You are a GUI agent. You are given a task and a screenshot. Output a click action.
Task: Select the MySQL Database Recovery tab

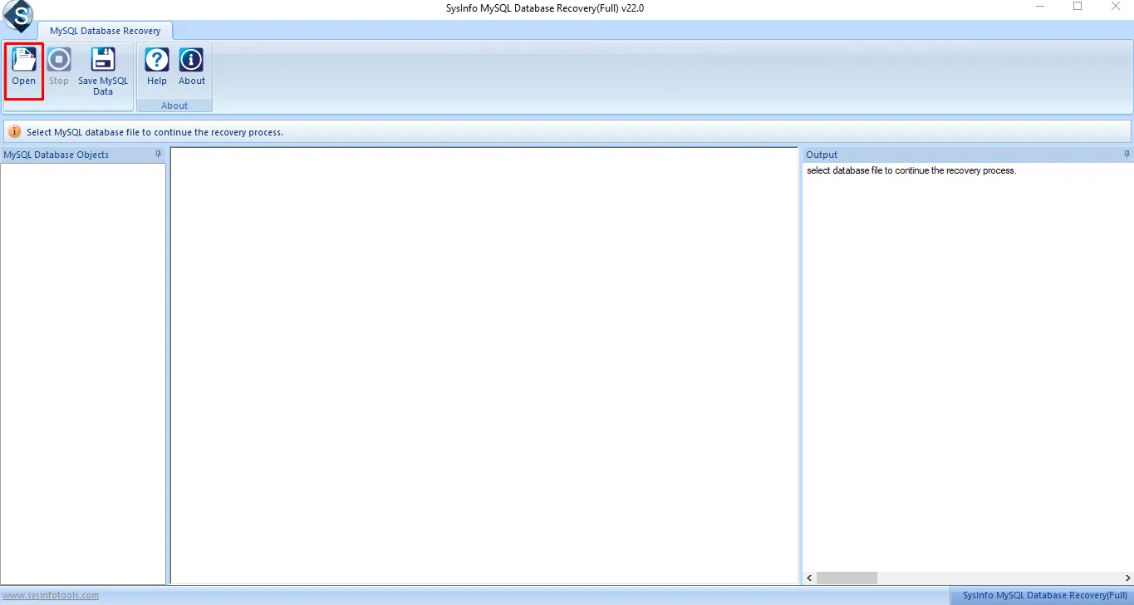(x=106, y=31)
